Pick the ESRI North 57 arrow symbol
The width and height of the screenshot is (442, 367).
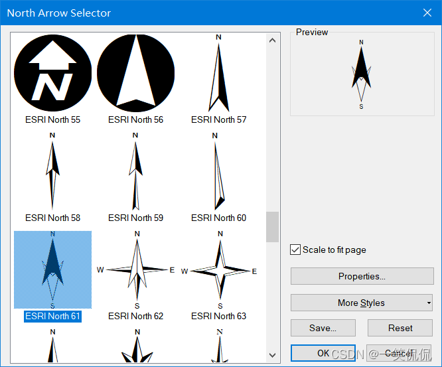[x=219, y=73]
